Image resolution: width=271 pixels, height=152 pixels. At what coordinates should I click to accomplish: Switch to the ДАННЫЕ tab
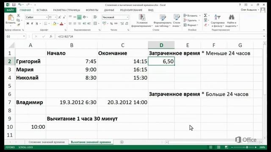(x=109, y=10)
